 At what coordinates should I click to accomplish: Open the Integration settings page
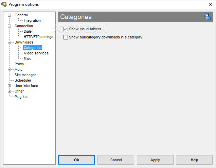point(32,20)
